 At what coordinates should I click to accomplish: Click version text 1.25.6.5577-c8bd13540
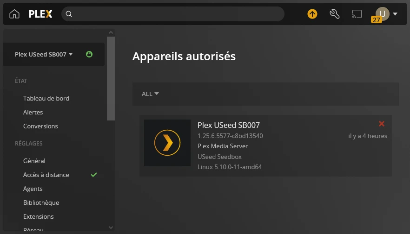[230, 136]
